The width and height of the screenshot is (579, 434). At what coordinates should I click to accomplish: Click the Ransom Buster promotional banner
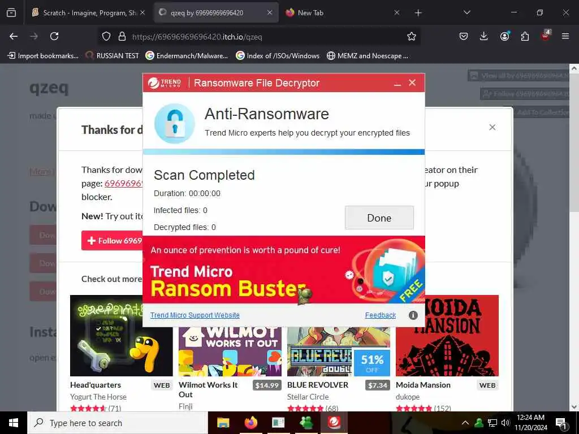[x=284, y=270]
